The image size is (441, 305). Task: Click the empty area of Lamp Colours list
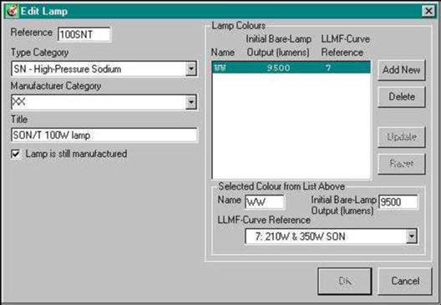[291, 125]
